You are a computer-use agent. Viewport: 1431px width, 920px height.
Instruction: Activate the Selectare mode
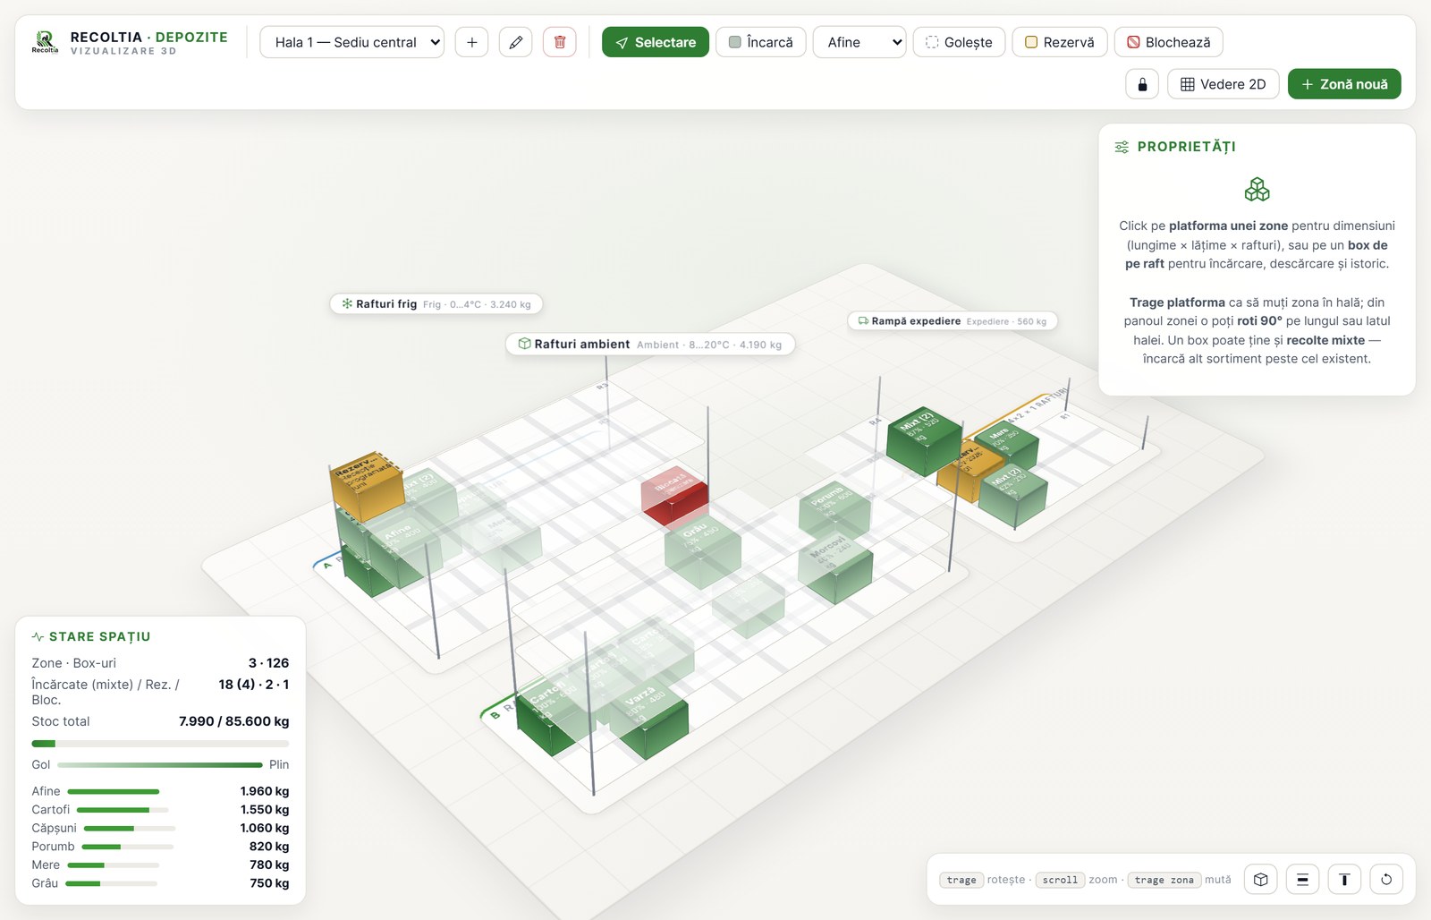tap(656, 42)
